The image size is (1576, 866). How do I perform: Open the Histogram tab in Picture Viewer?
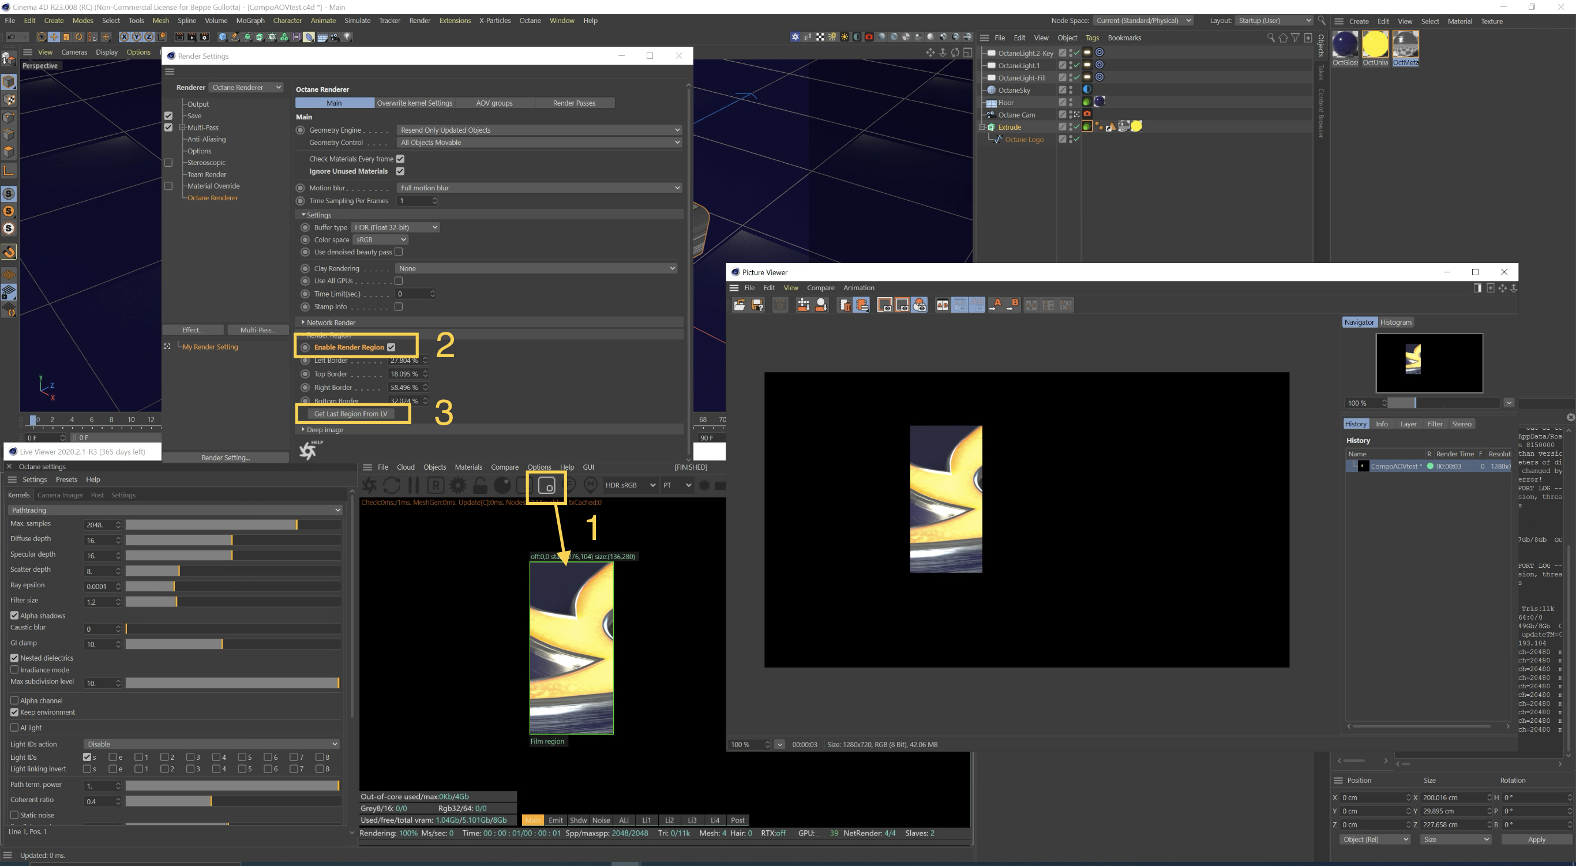click(1395, 322)
